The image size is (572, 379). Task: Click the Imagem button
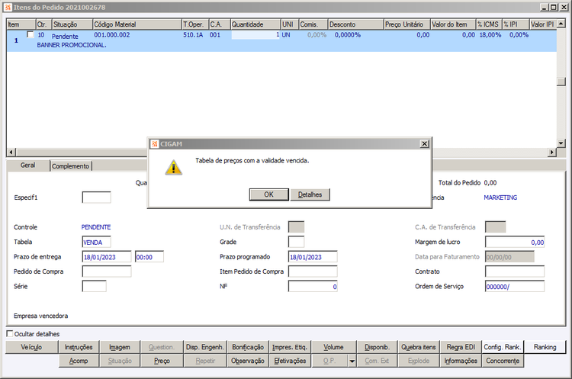click(120, 347)
